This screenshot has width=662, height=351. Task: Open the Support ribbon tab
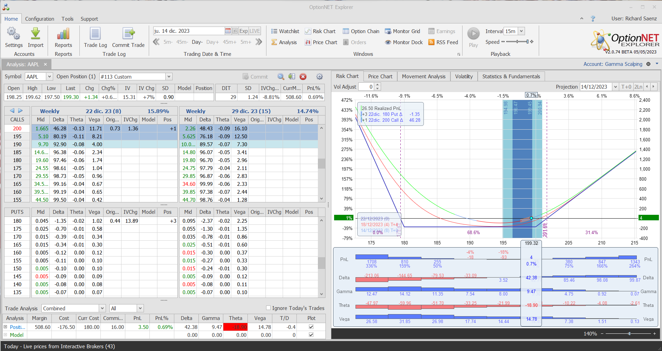[x=89, y=19]
